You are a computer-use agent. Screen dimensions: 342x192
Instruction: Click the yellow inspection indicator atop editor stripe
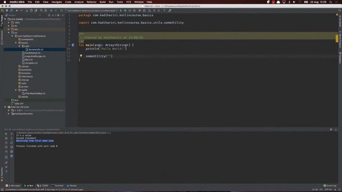[x=337, y=15]
